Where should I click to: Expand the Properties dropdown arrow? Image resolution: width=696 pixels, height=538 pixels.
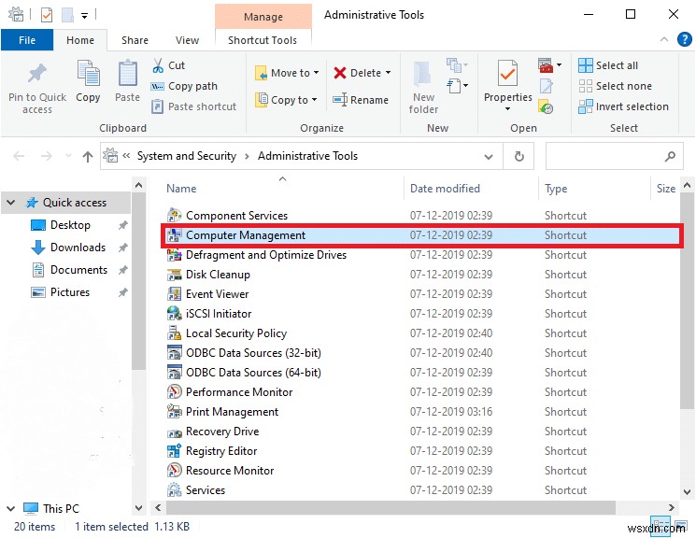coord(507,109)
